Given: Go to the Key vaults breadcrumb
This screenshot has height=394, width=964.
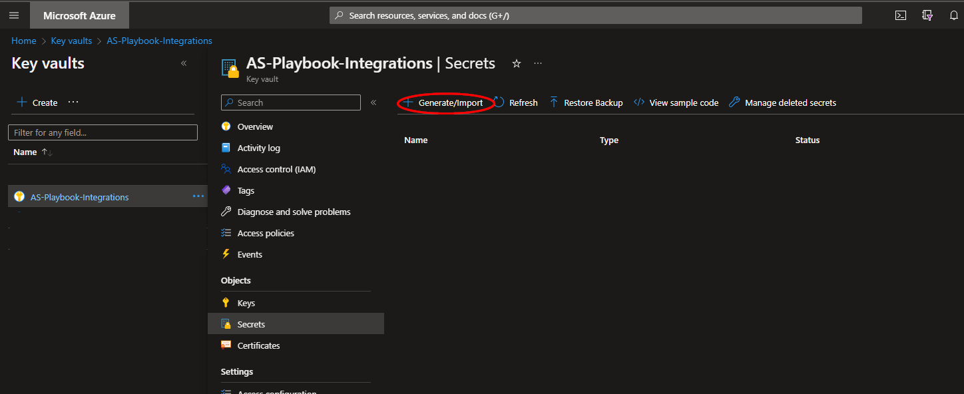Looking at the screenshot, I should click(71, 41).
